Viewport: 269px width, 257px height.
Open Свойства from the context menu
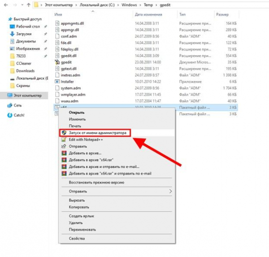[77, 238]
